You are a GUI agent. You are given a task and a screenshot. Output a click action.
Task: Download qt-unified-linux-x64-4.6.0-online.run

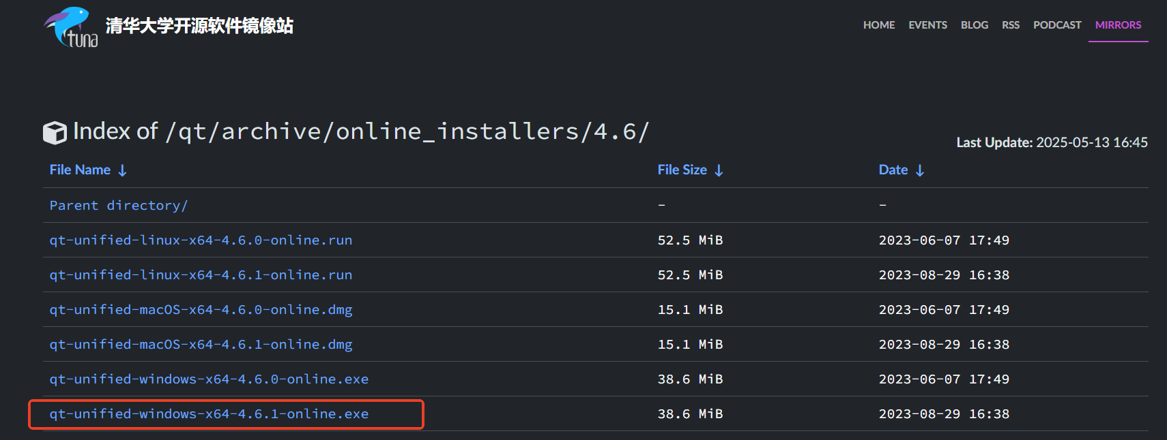(x=201, y=240)
